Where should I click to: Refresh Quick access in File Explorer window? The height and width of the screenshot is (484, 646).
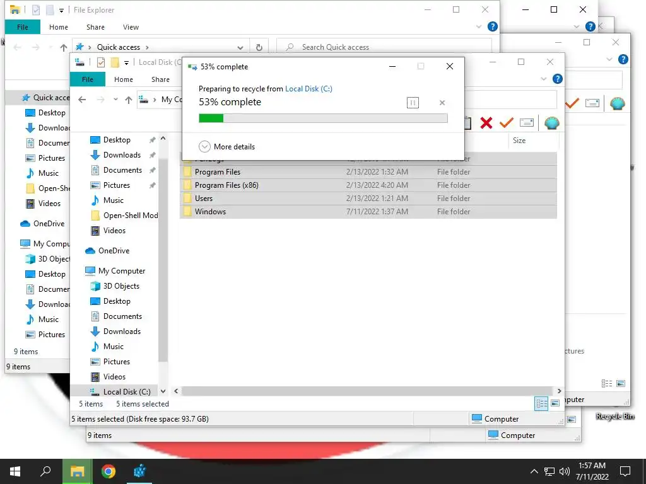tap(259, 47)
